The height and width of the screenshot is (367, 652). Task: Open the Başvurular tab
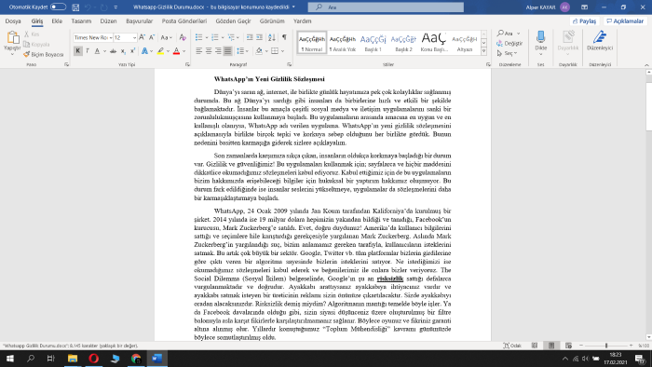[140, 20]
